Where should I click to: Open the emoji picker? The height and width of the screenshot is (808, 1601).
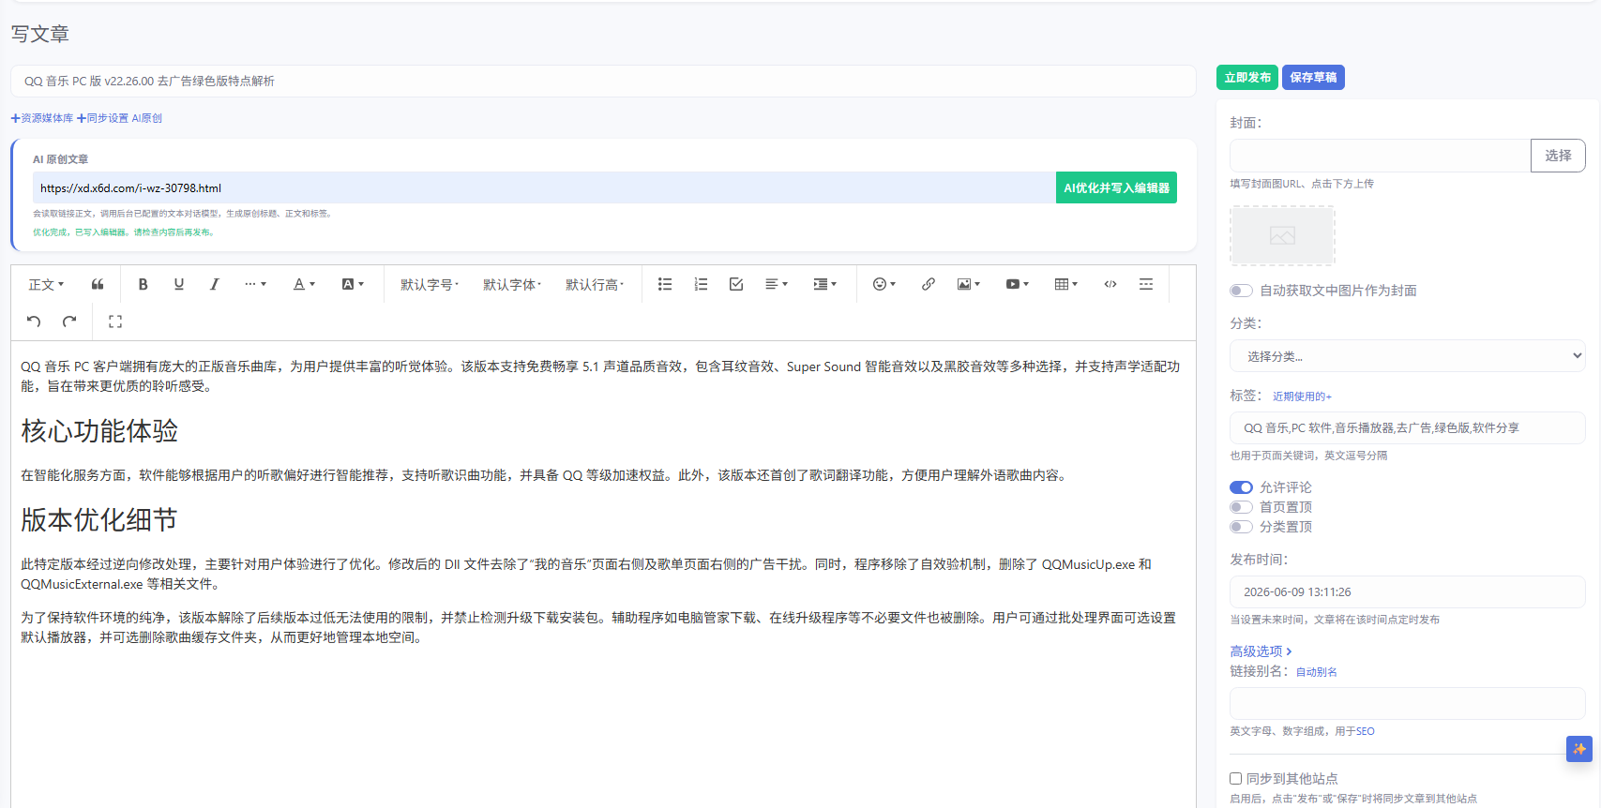coord(884,284)
